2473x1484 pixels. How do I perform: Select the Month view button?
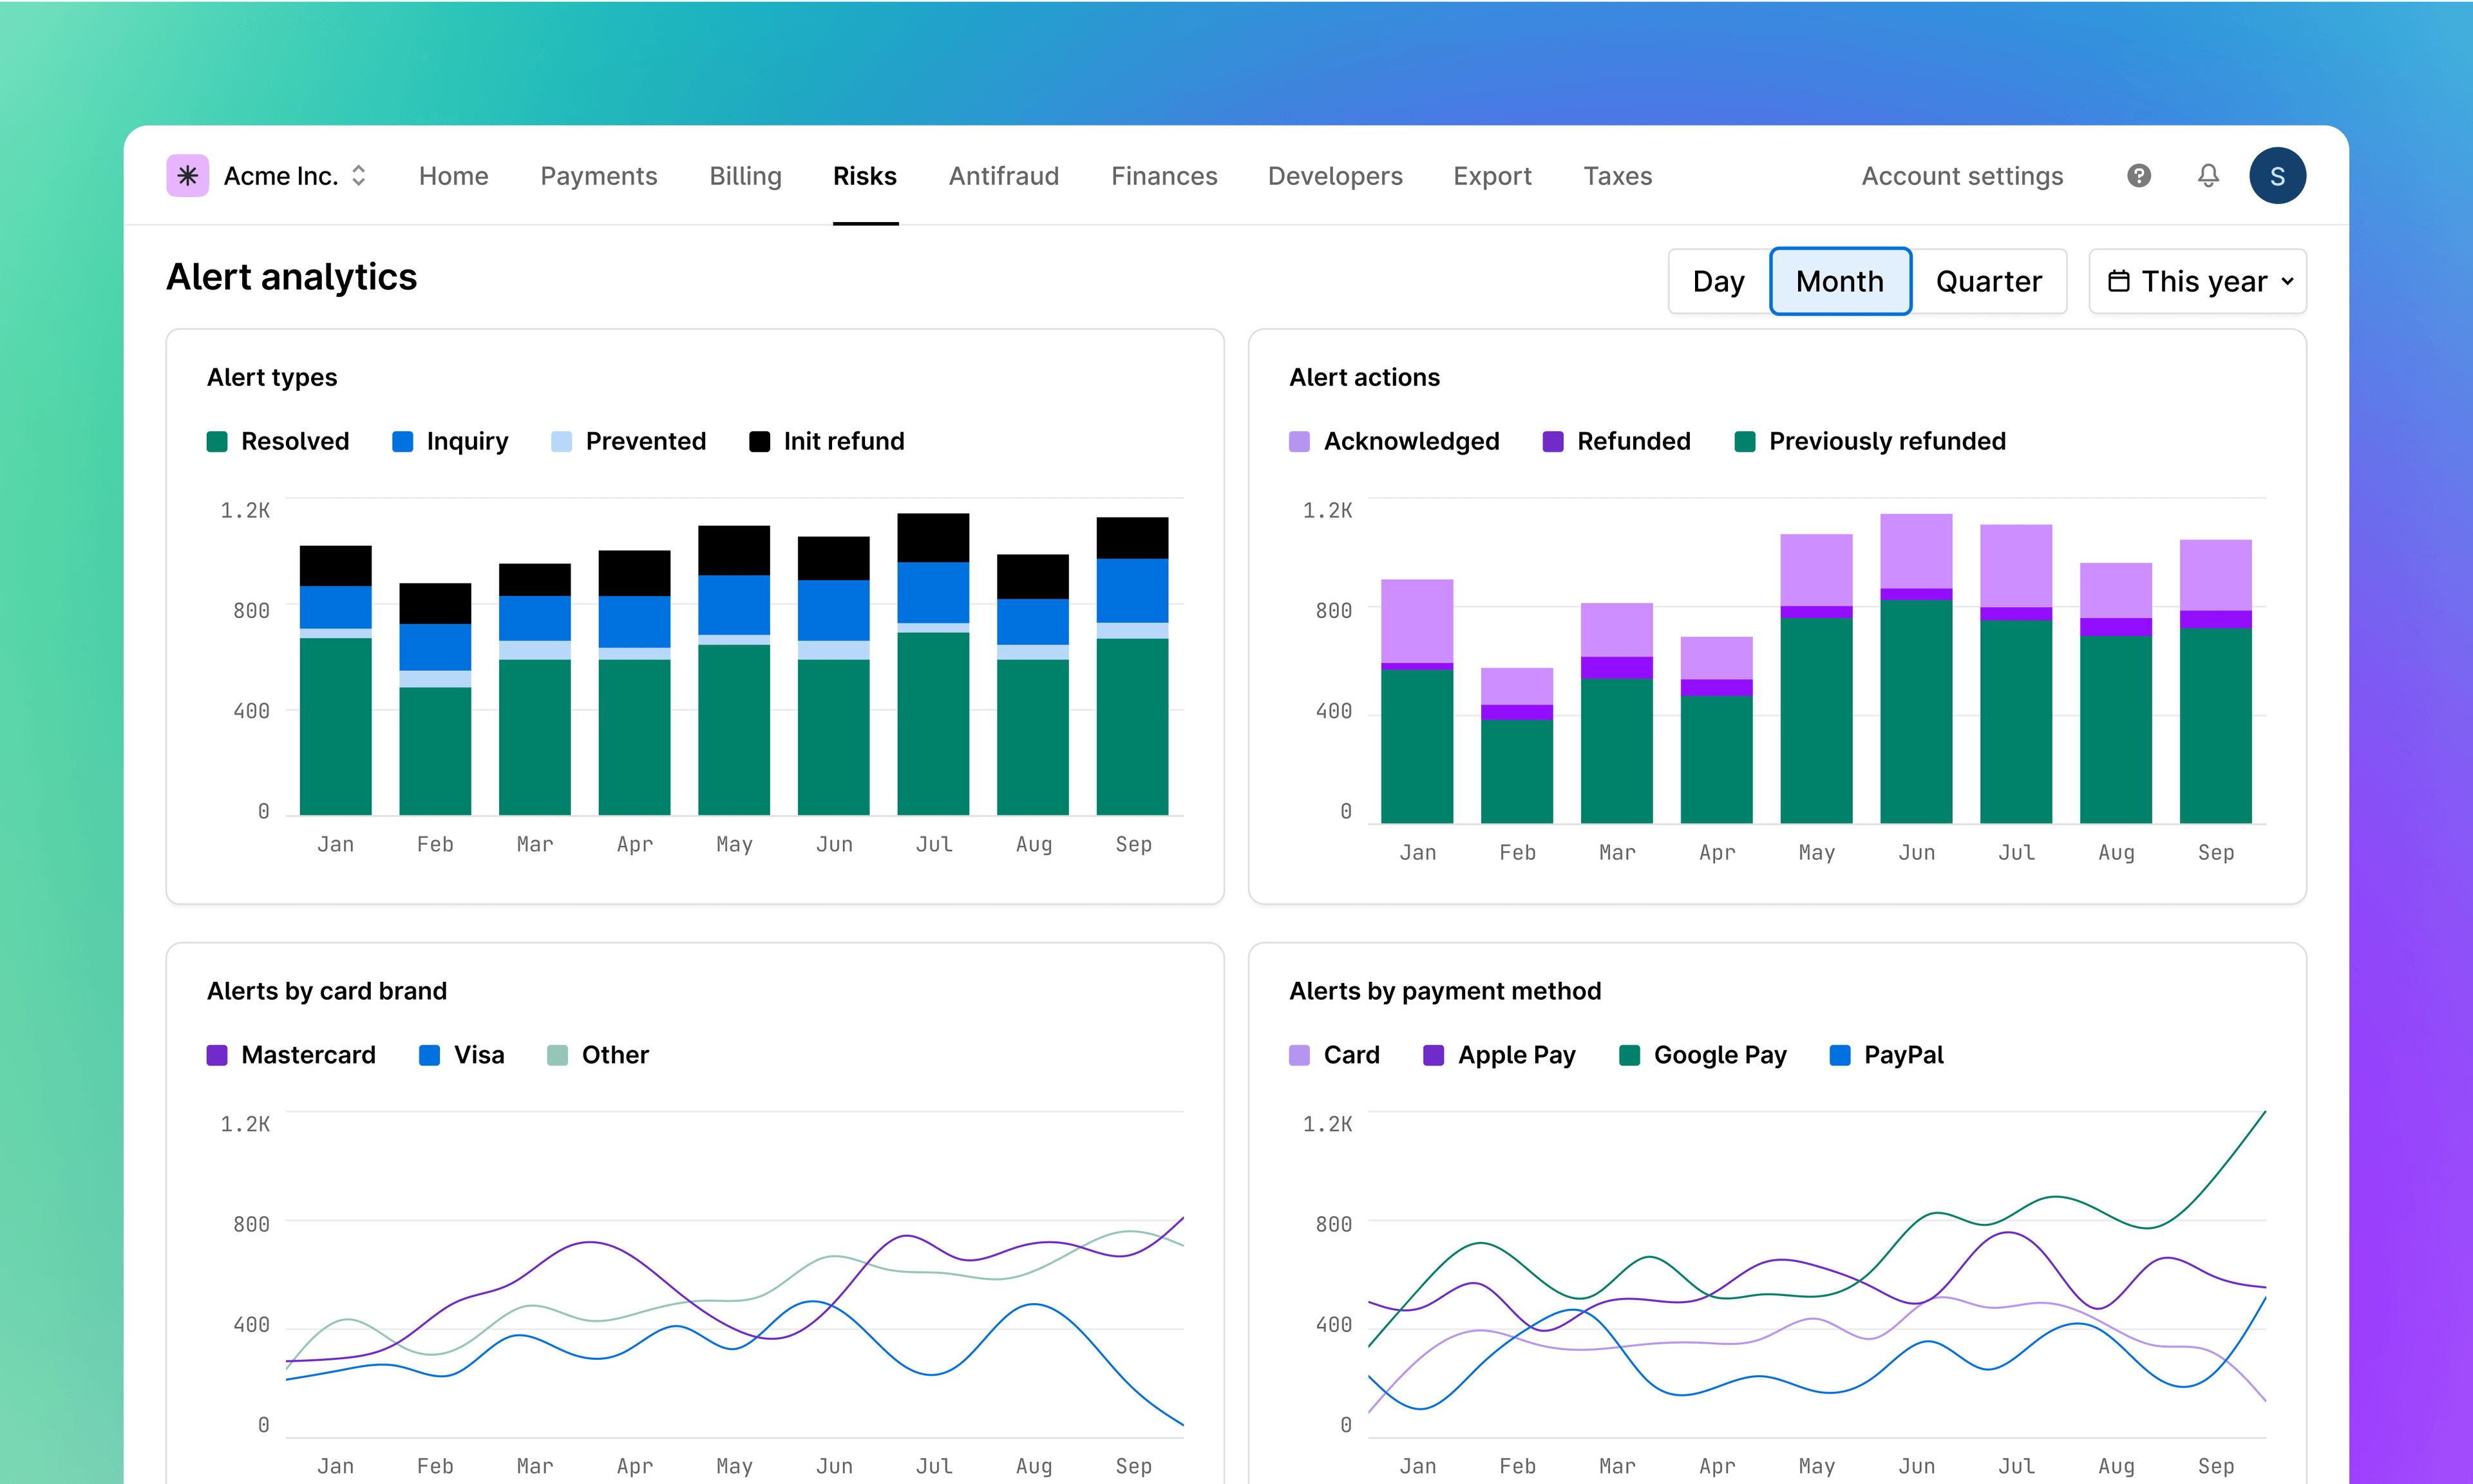pos(1840,281)
